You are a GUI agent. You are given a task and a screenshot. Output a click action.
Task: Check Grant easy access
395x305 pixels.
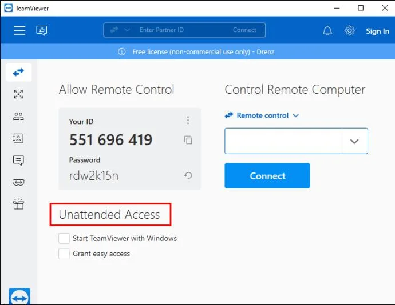coord(64,254)
